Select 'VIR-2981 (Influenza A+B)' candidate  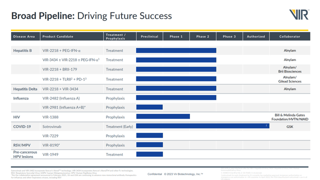click(x=64, y=107)
